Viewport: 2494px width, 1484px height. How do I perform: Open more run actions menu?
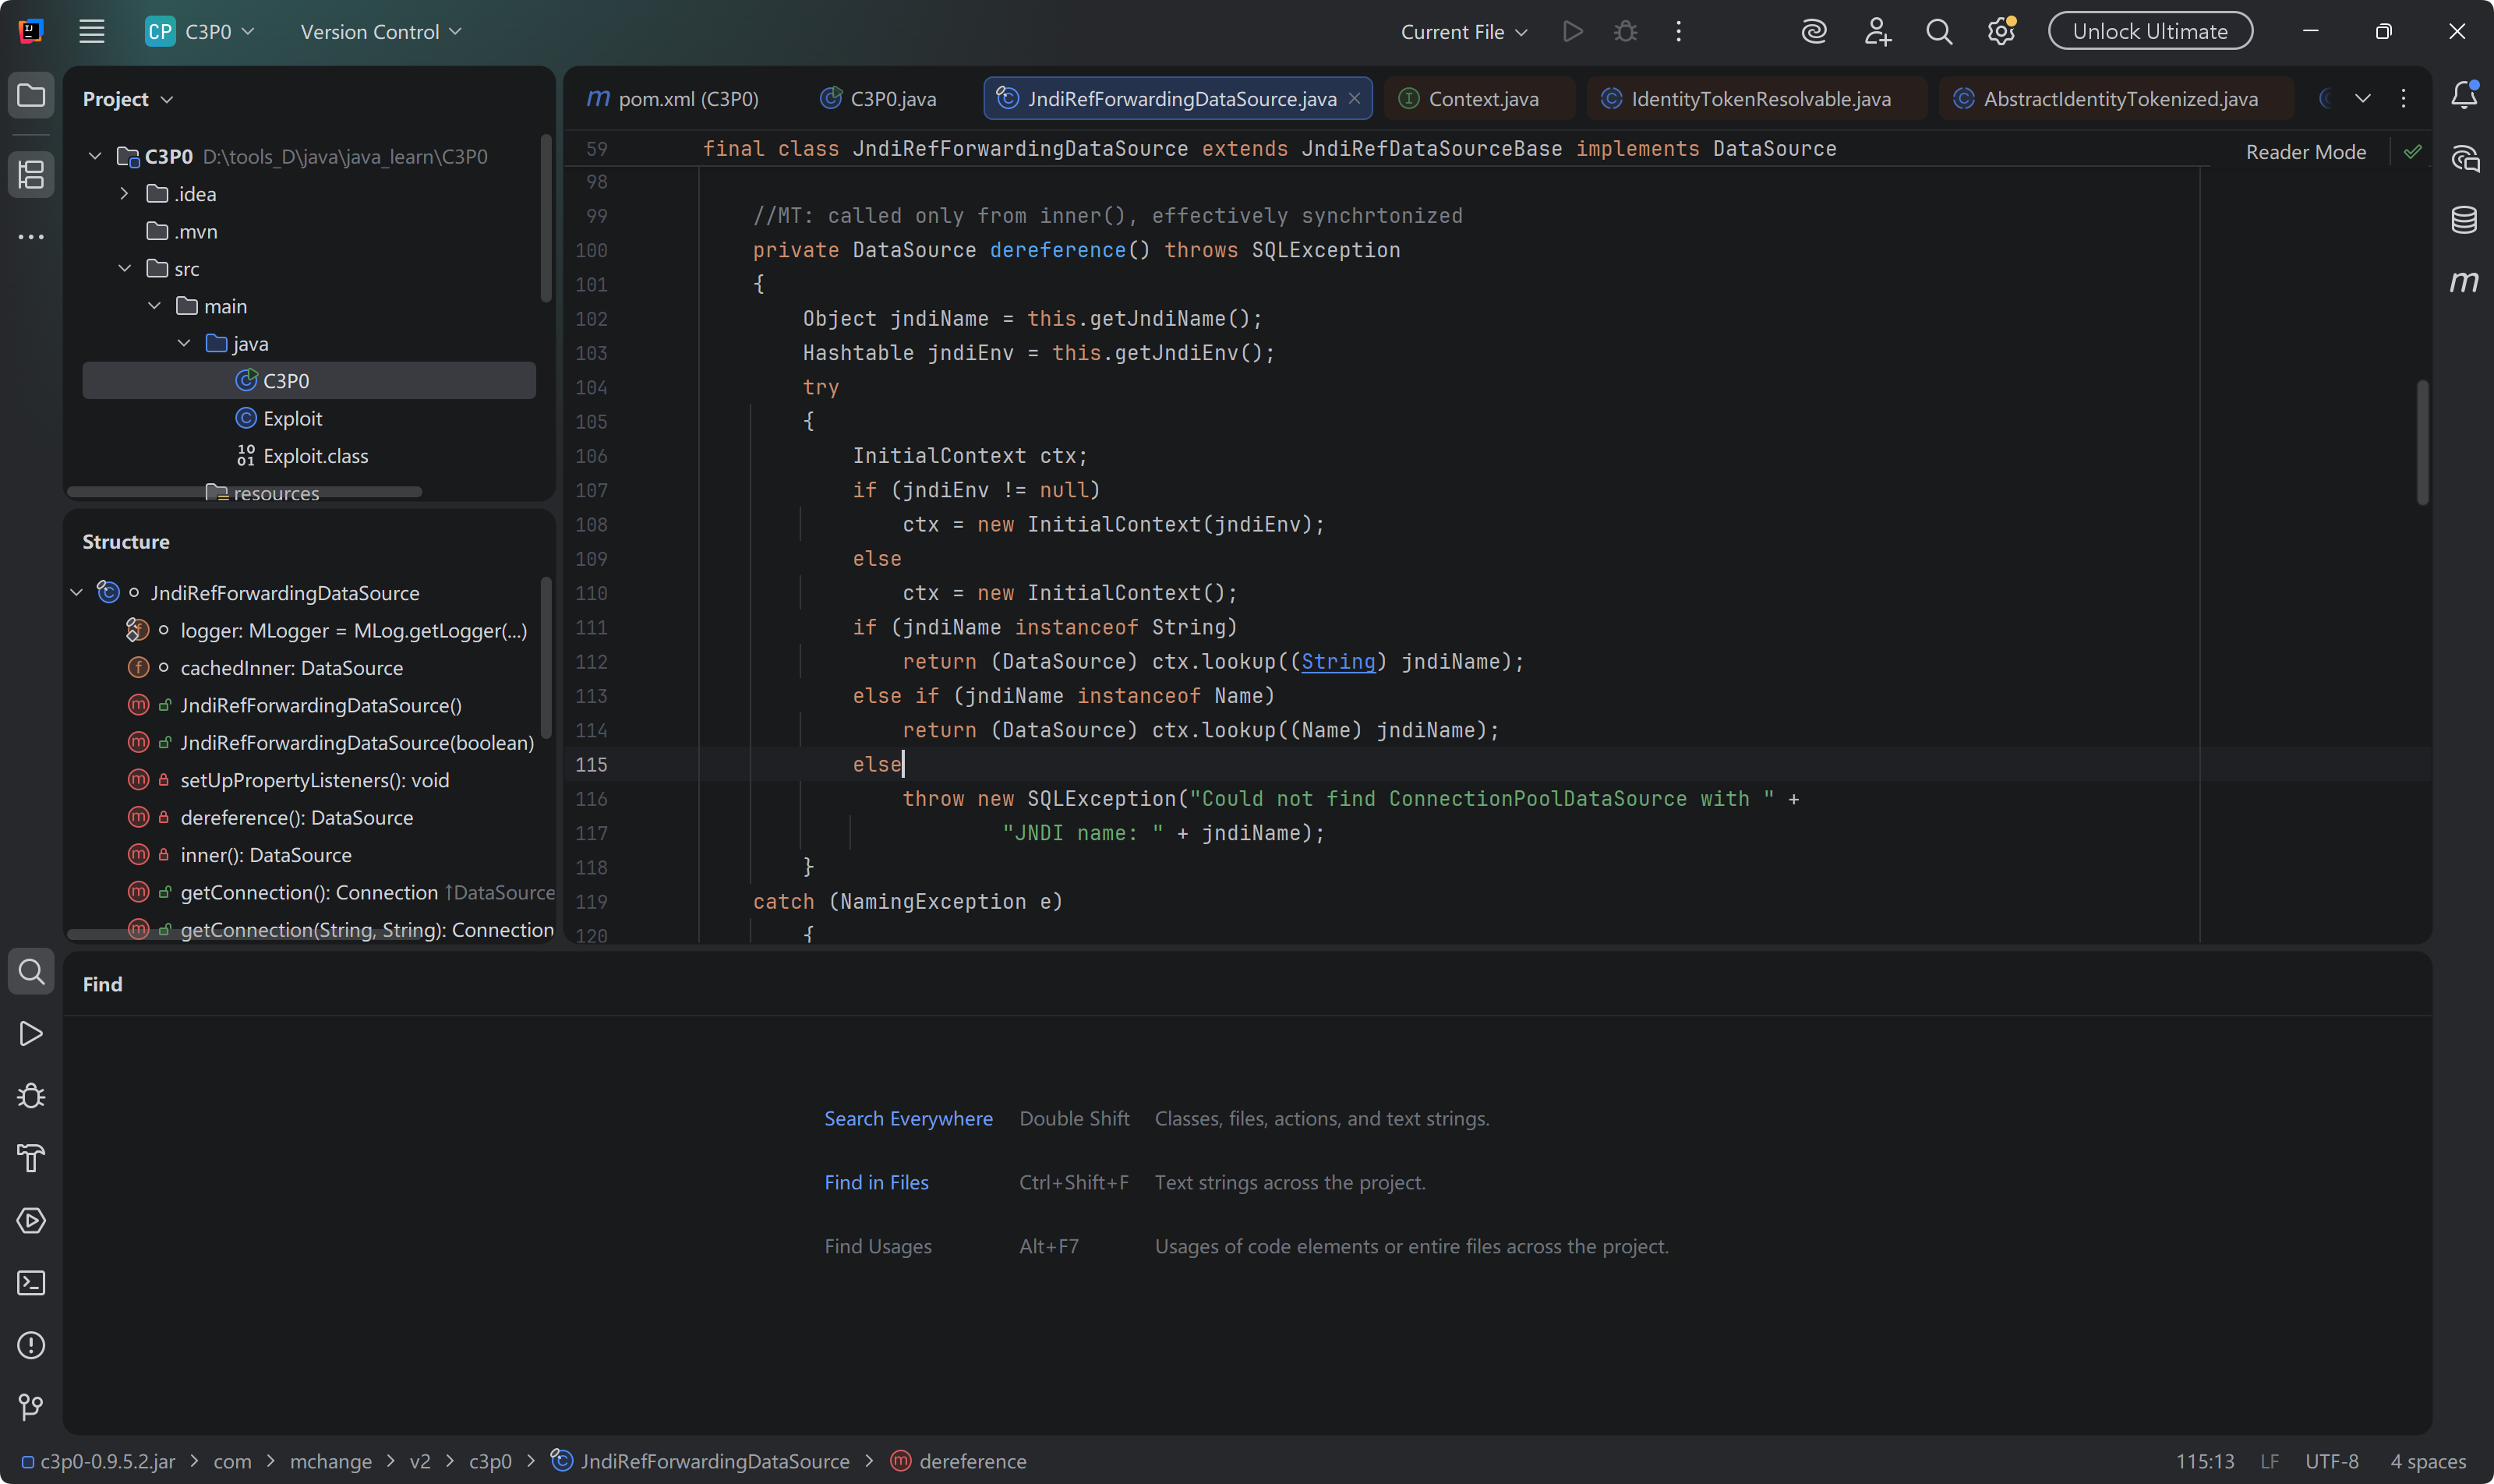pyautogui.click(x=1678, y=32)
